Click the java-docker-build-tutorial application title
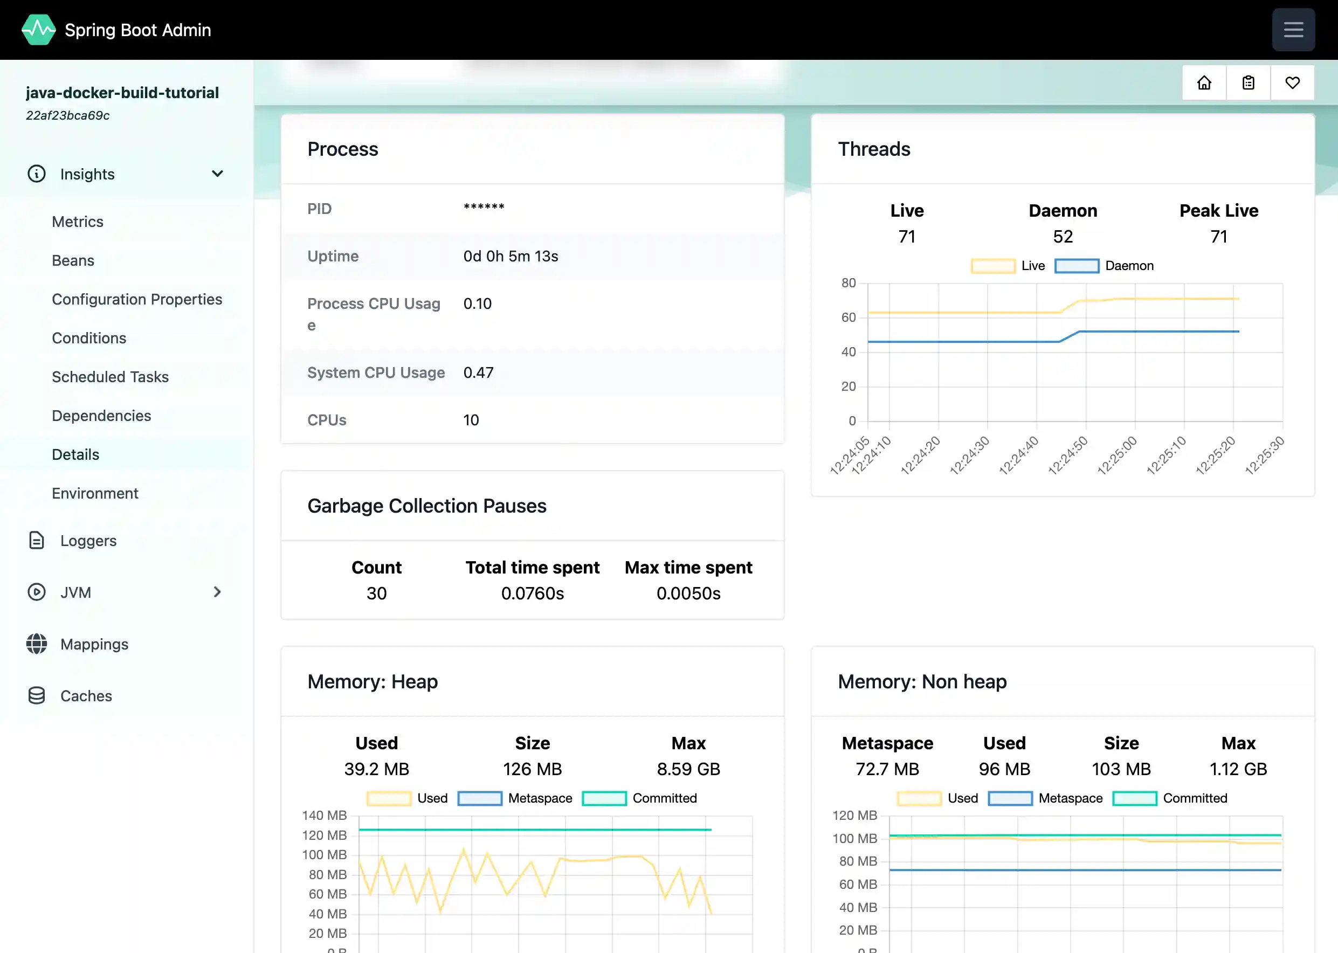 (122, 92)
